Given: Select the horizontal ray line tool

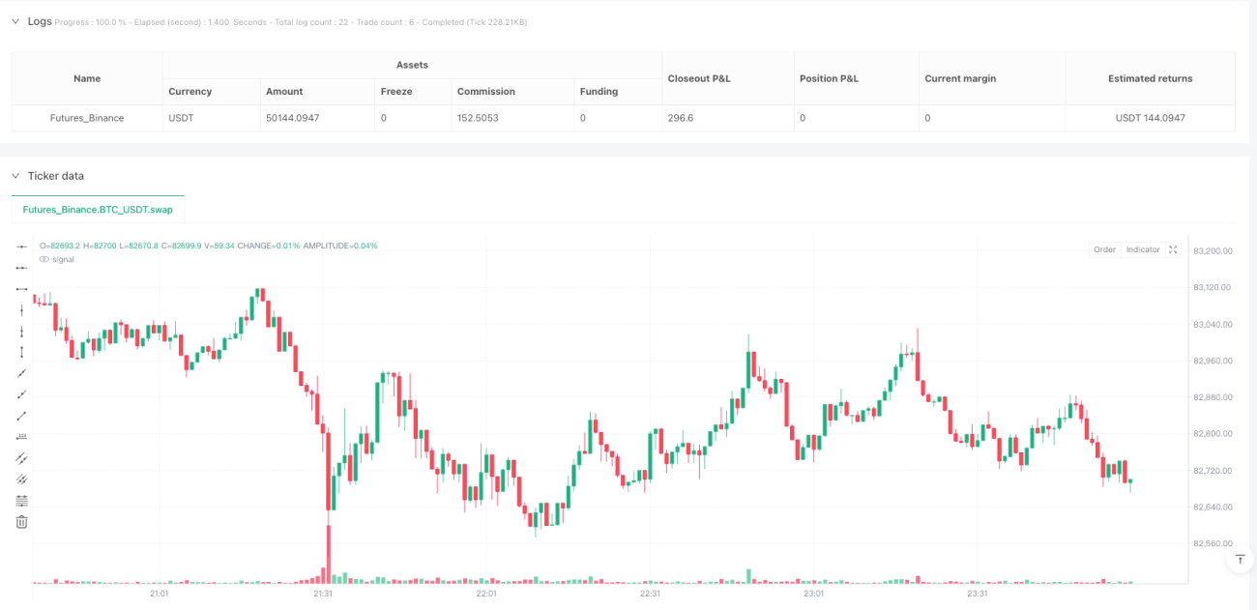Looking at the screenshot, I should pos(21,268).
